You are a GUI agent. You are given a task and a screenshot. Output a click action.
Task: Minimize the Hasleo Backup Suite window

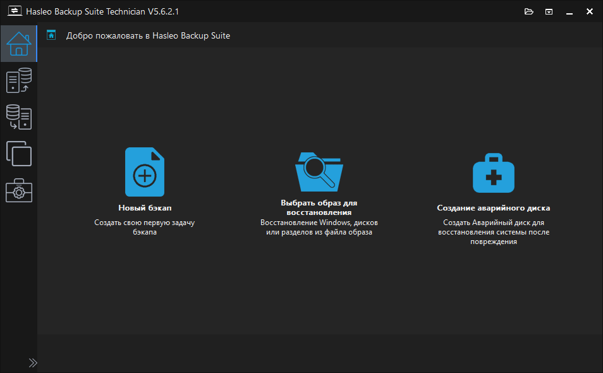click(569, 11)
